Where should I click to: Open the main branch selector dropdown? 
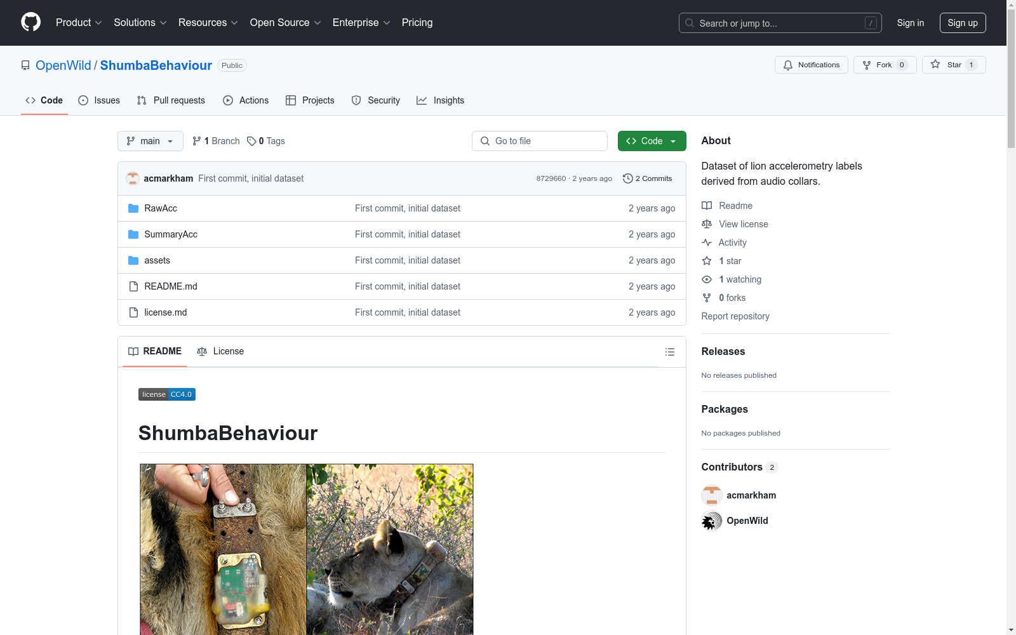pyautogui.click(x=150, y=141)
